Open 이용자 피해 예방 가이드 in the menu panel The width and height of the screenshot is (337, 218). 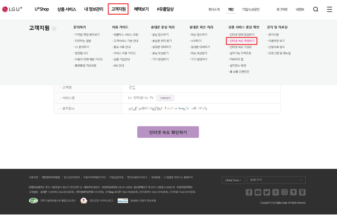coord(88,59)
